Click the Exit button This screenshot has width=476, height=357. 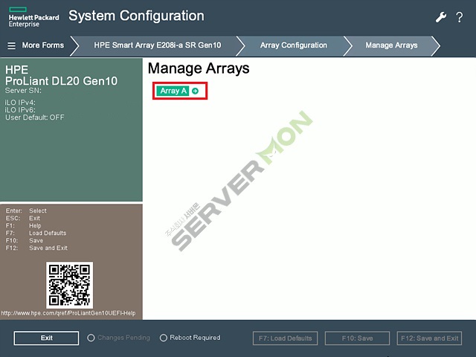coord(46,338)
